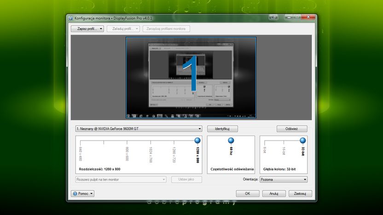383x215 pixels.
Task: Click Zarządzaj profilami monitora button
Action: pyautogui.click(x=166, y=29)
